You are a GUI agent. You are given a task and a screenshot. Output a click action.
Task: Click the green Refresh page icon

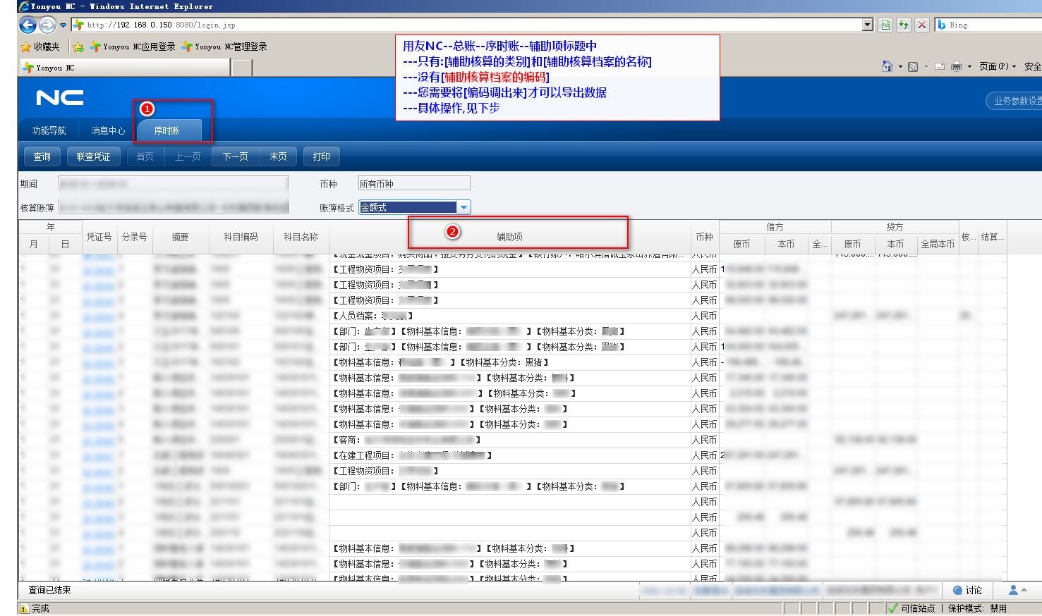tap(904, 25)
